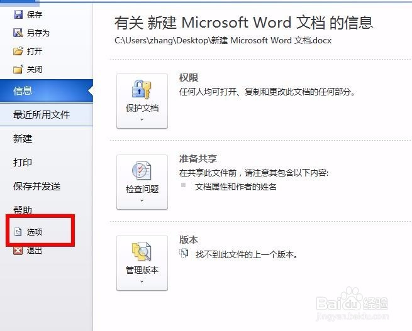Open the 最近所用文件 tab

pyautogui.click(x=47, y=114)
